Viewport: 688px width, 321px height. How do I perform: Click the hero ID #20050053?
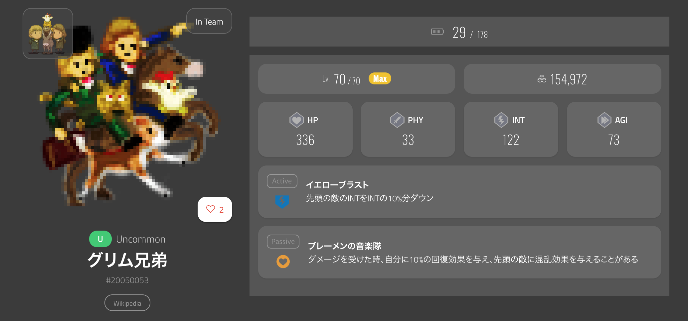127,280
